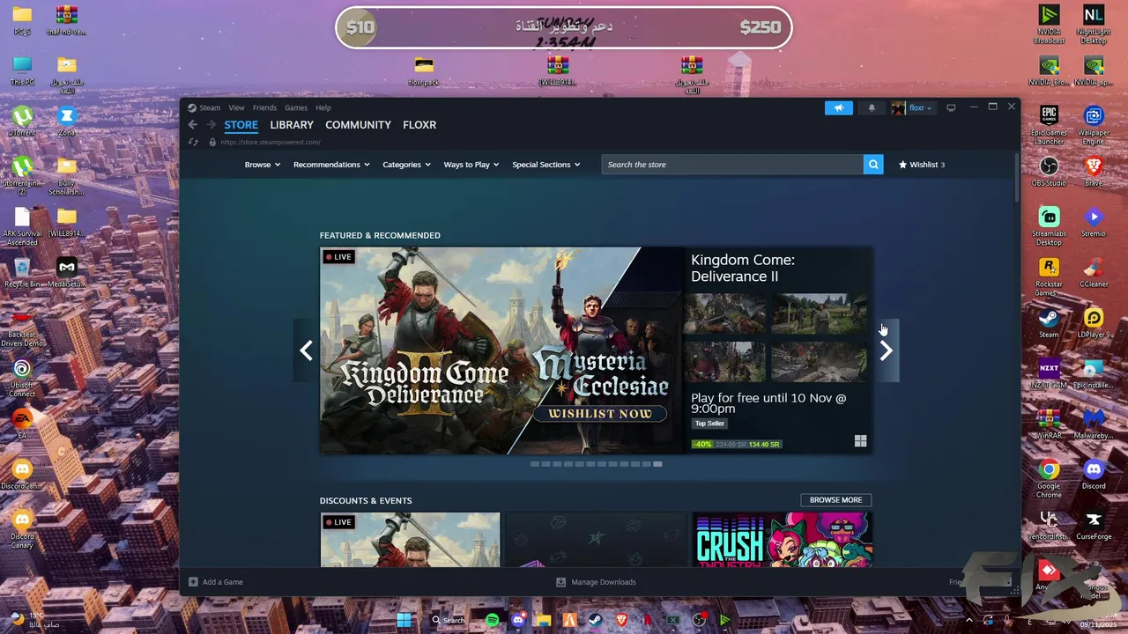Expand the Categories dropdown
Viewport: 1128px width, 634px height.
coord(406,165)
